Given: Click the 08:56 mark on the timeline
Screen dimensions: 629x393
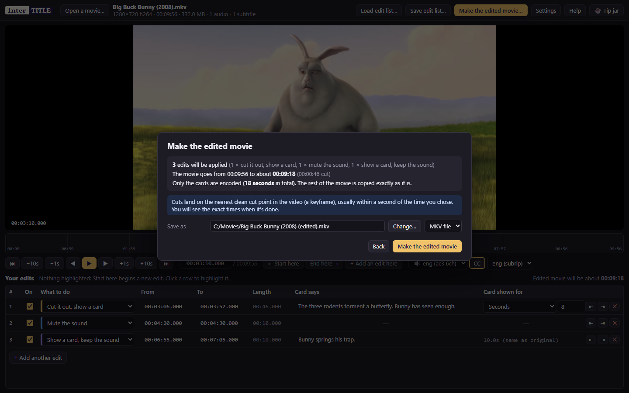Looking at the screenshot, I should 561,249.
